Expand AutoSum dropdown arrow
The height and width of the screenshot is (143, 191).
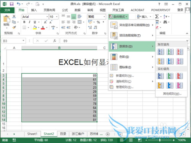(x=161, y=17)
